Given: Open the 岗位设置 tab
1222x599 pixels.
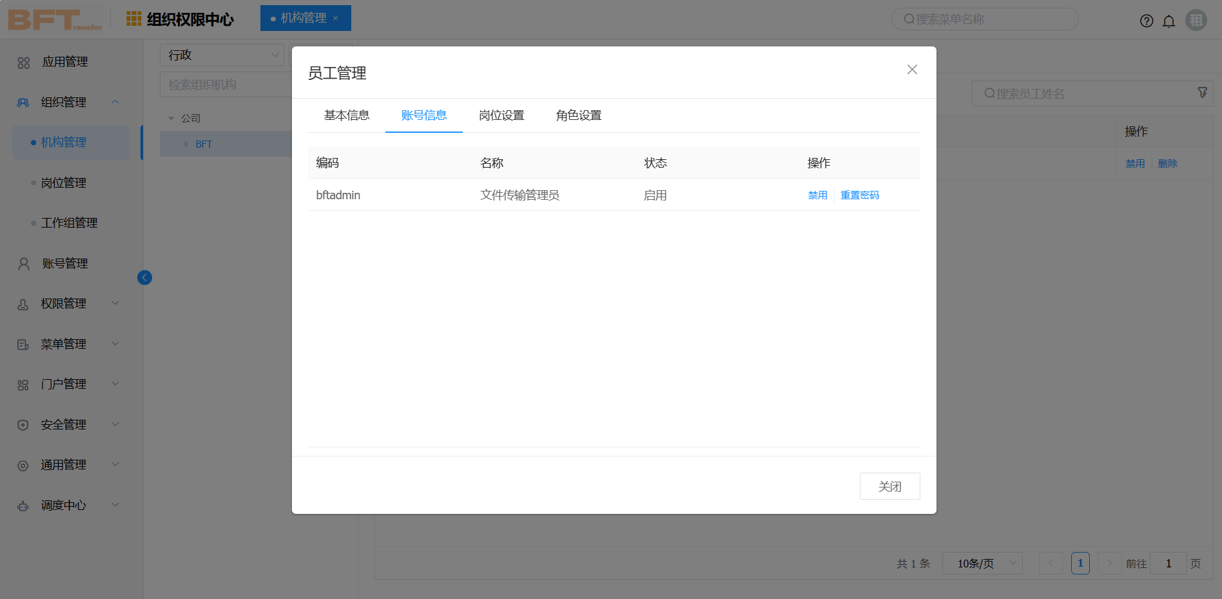Looking at the screenshot, I should tap(501, 115).
